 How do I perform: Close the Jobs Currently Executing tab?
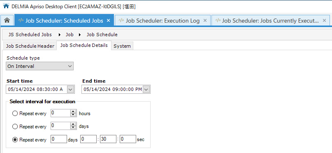click(324, 21)
